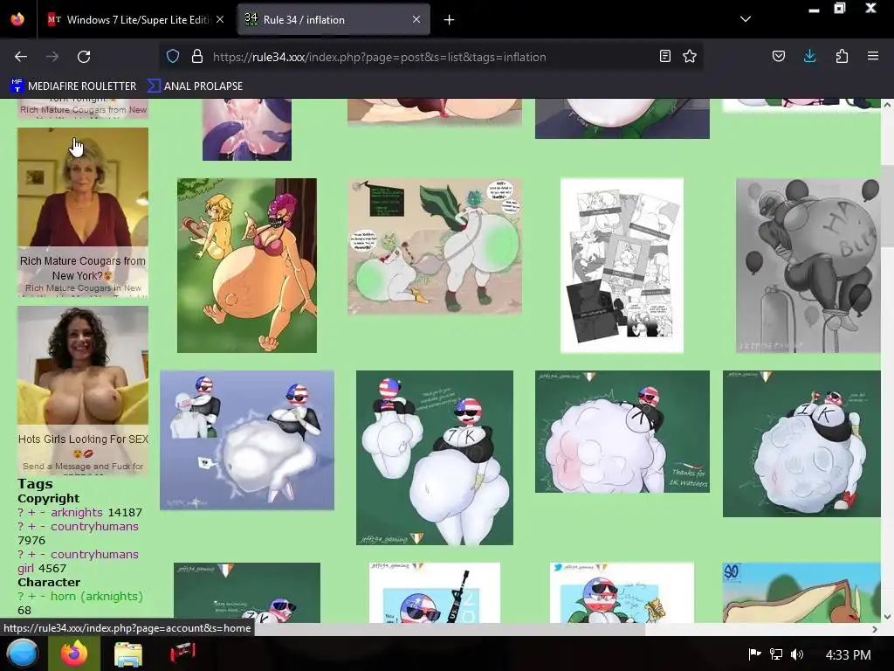Image resolution: width=894 pixels, height=671 pixels.
Task: Click the horizontal scrollbar right arrow
Action: [x=875, y=629]
